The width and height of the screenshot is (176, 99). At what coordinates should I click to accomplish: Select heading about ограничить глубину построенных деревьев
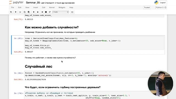63,87
